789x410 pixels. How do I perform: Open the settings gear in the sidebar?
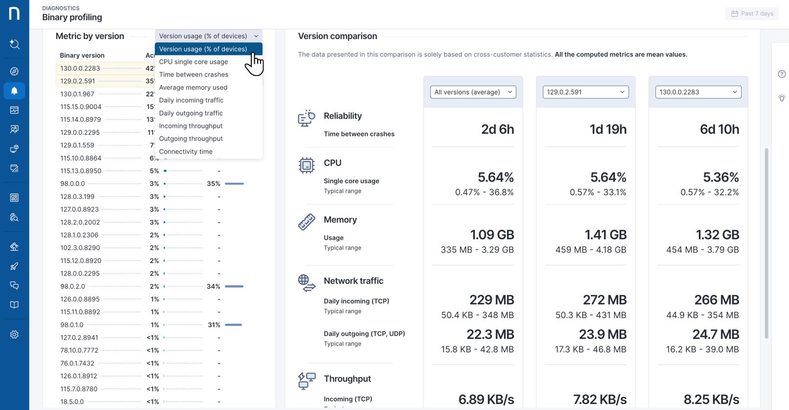(x=14, y=335)
